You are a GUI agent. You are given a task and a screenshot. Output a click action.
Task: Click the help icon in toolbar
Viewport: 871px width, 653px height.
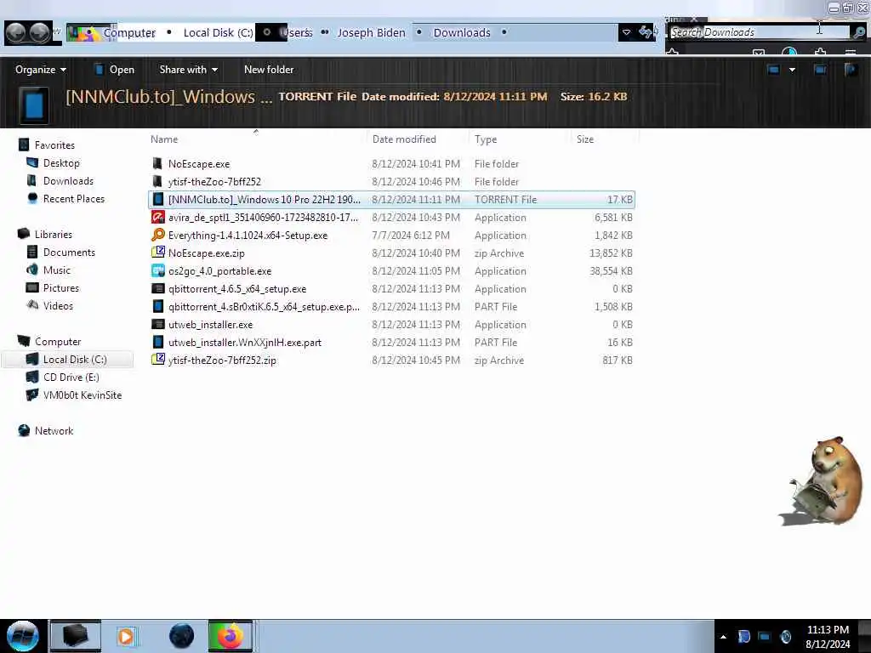[850, 70]
